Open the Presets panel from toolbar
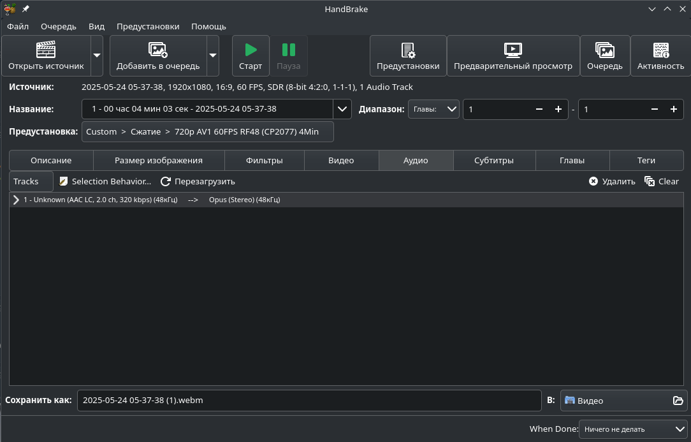Image resolution: width=691 pixels, height=442 pixels. (408, 55)
